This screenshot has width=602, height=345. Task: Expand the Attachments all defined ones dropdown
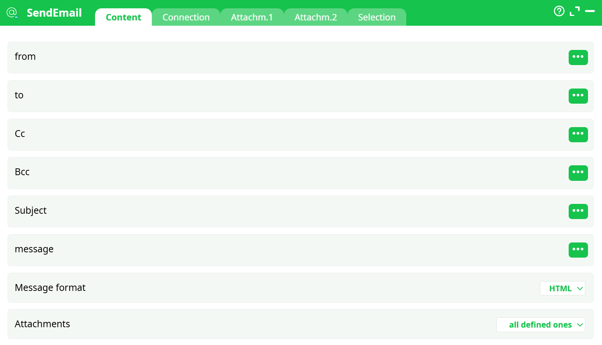click(x=540, y=325)
